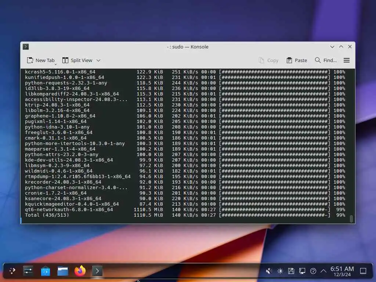Click python-more-itertools-10.3.0-1-any text
Image resolution: width=376 pixels, height=282 pixels.
pyautogui.click(x=75, y=144)
